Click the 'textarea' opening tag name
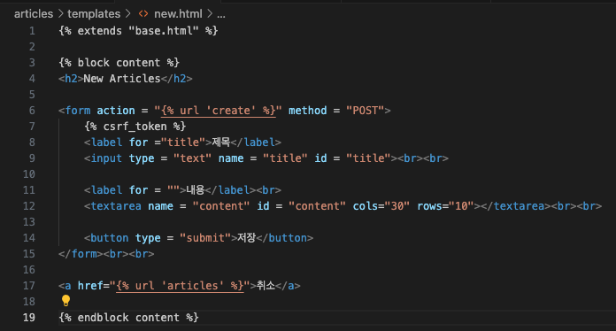 point(116,205)
